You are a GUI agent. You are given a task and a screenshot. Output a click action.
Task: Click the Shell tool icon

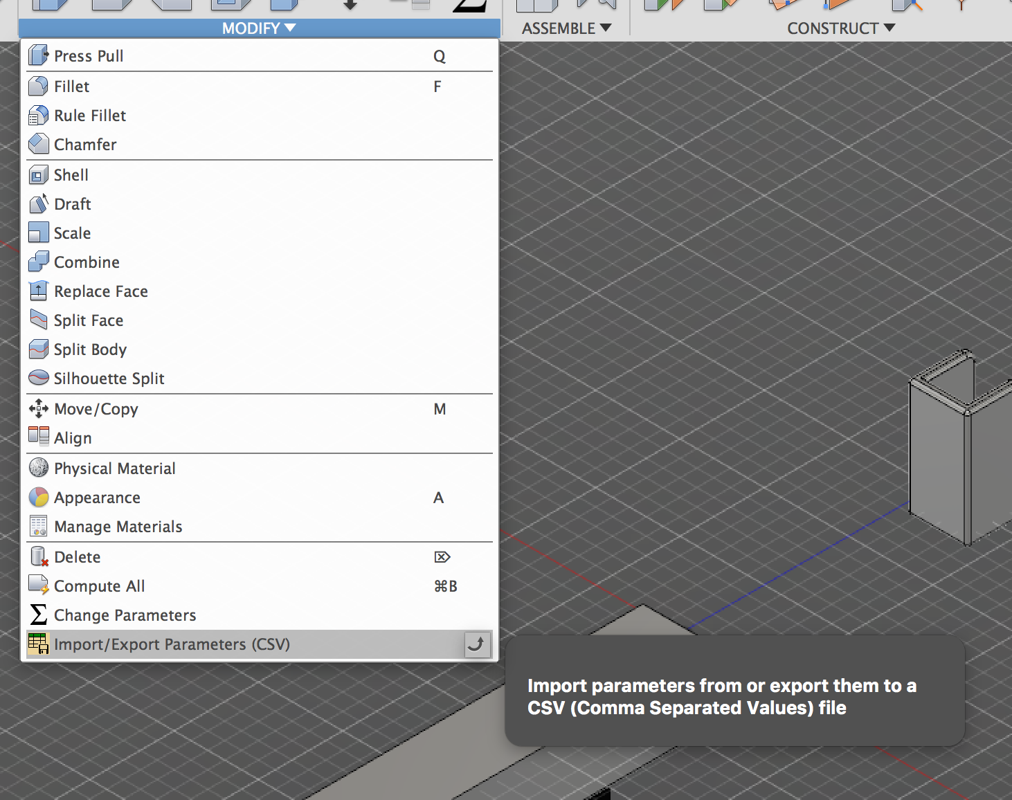(x=39, y=174)
